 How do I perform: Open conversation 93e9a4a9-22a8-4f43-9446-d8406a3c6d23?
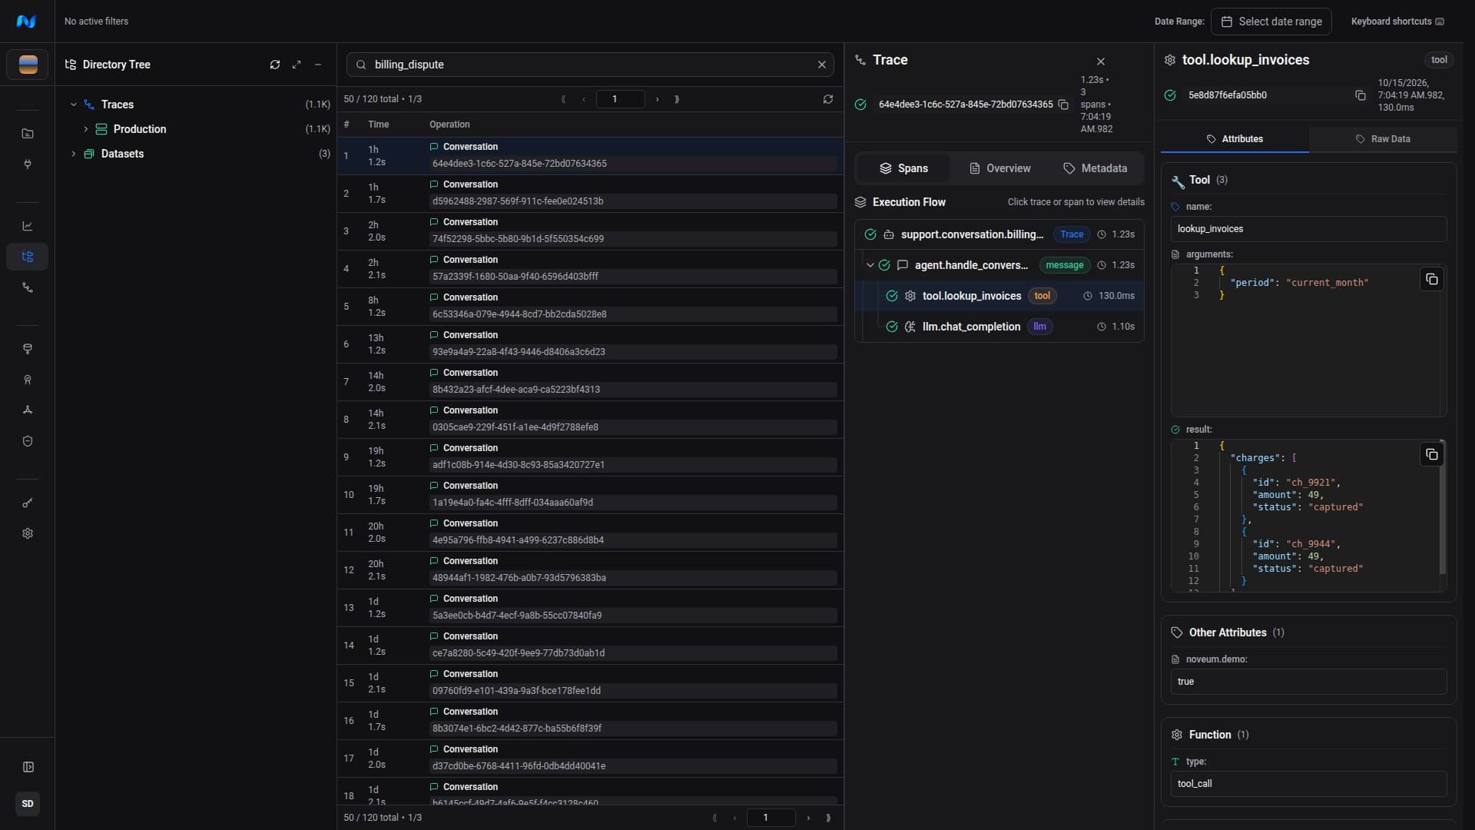point(590,344)
